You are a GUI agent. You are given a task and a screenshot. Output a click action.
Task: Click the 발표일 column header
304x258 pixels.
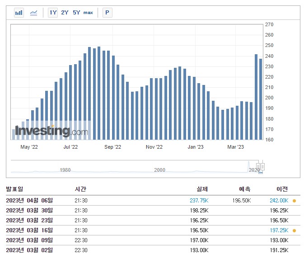[14, 189]
